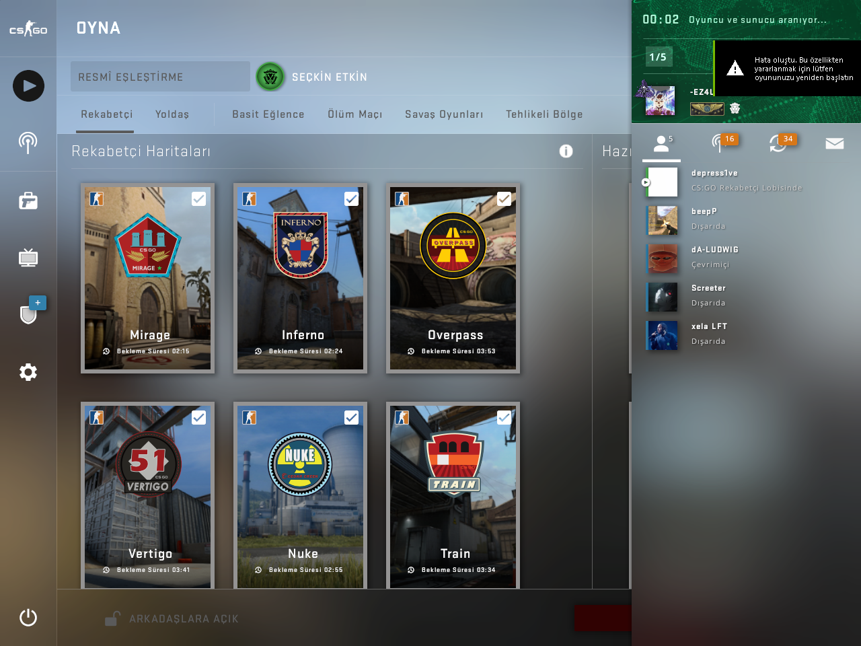Click the lobby unlock padlock icon
The width and height of the screenshot is (861, 646).
point(113,618)
